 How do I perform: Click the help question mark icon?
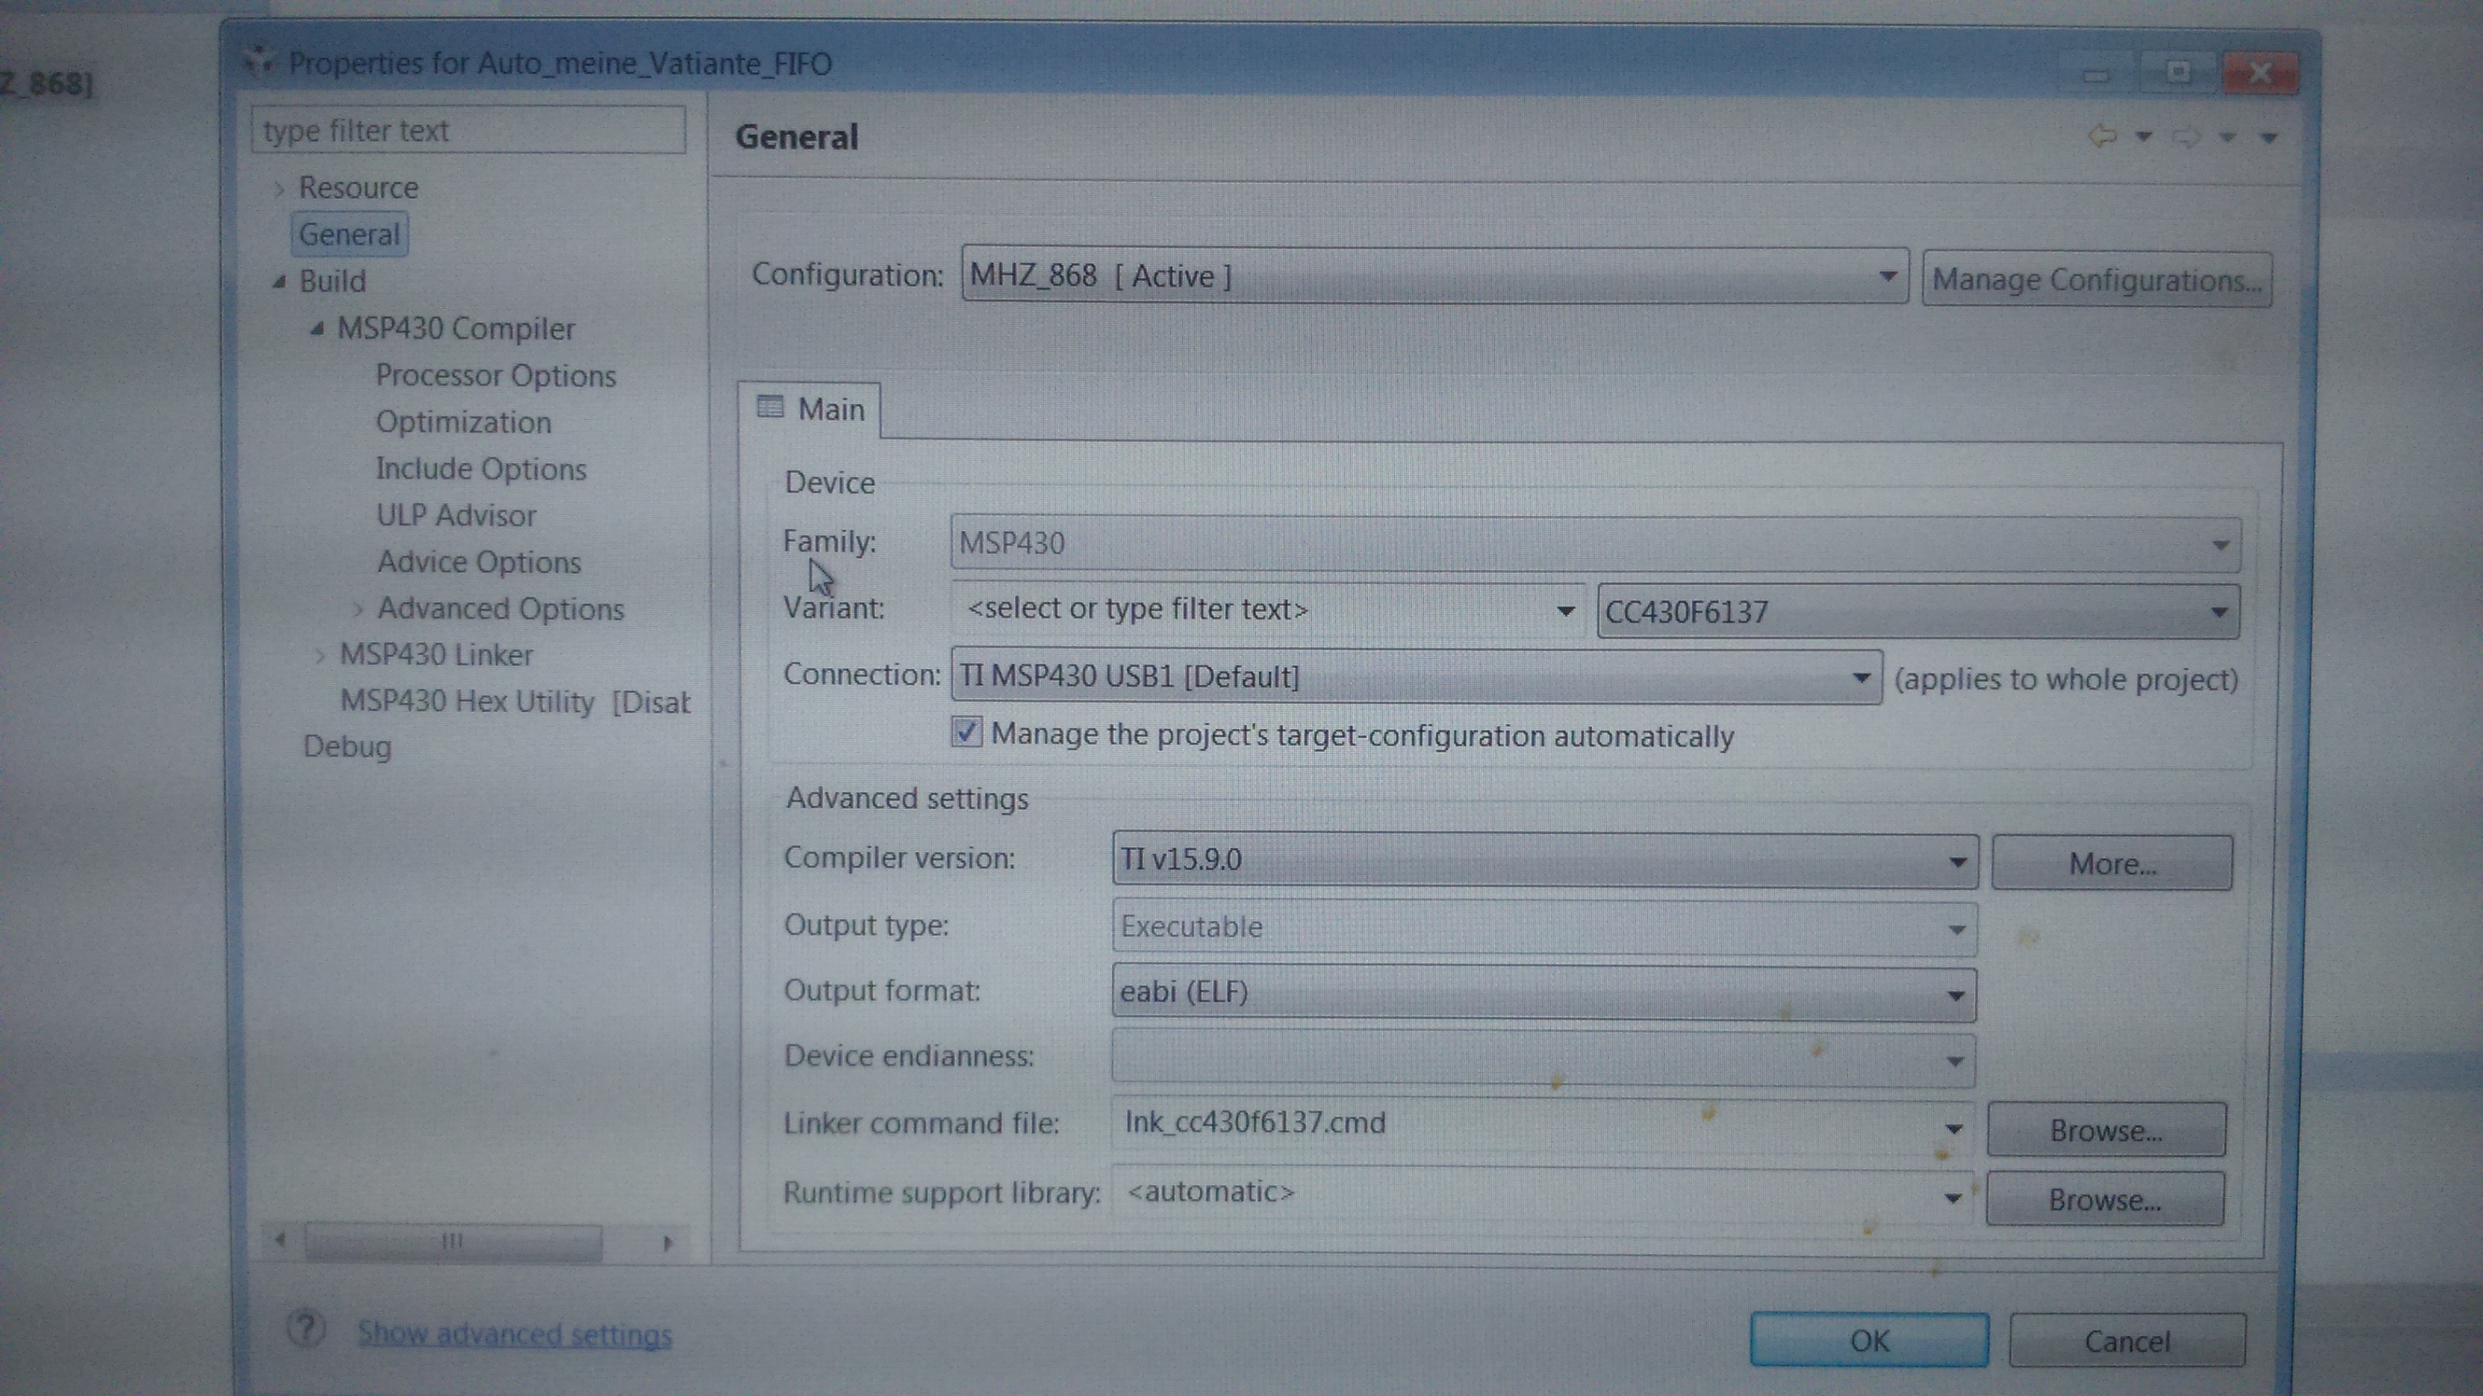coord(306,1329)
